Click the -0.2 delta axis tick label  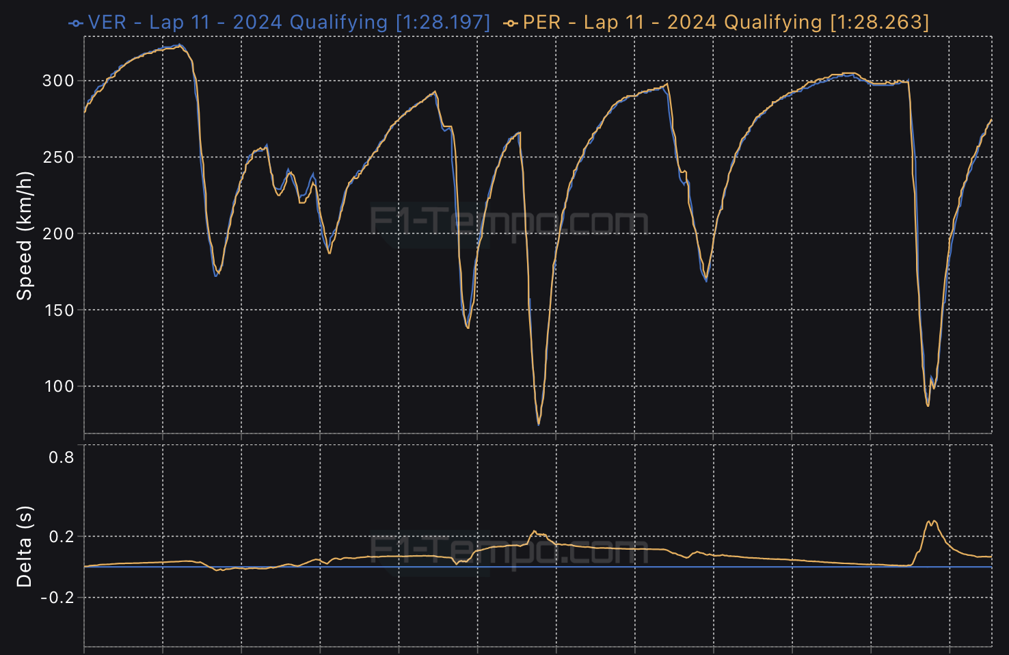[57, 598]
